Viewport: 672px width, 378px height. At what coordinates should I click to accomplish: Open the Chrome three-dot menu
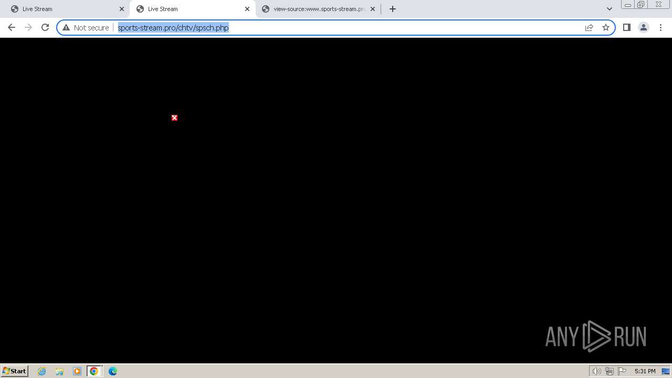coord(660,27)
